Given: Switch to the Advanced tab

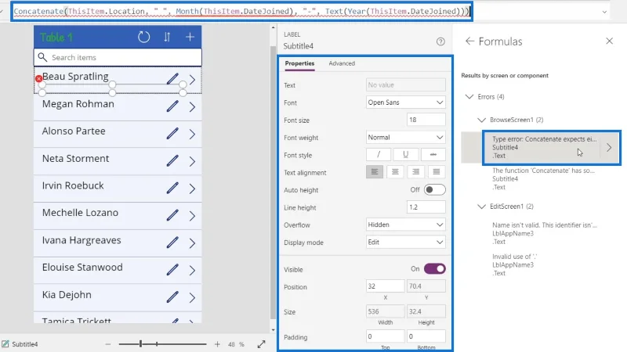Looking at the screenshot, I should point(342,63).
